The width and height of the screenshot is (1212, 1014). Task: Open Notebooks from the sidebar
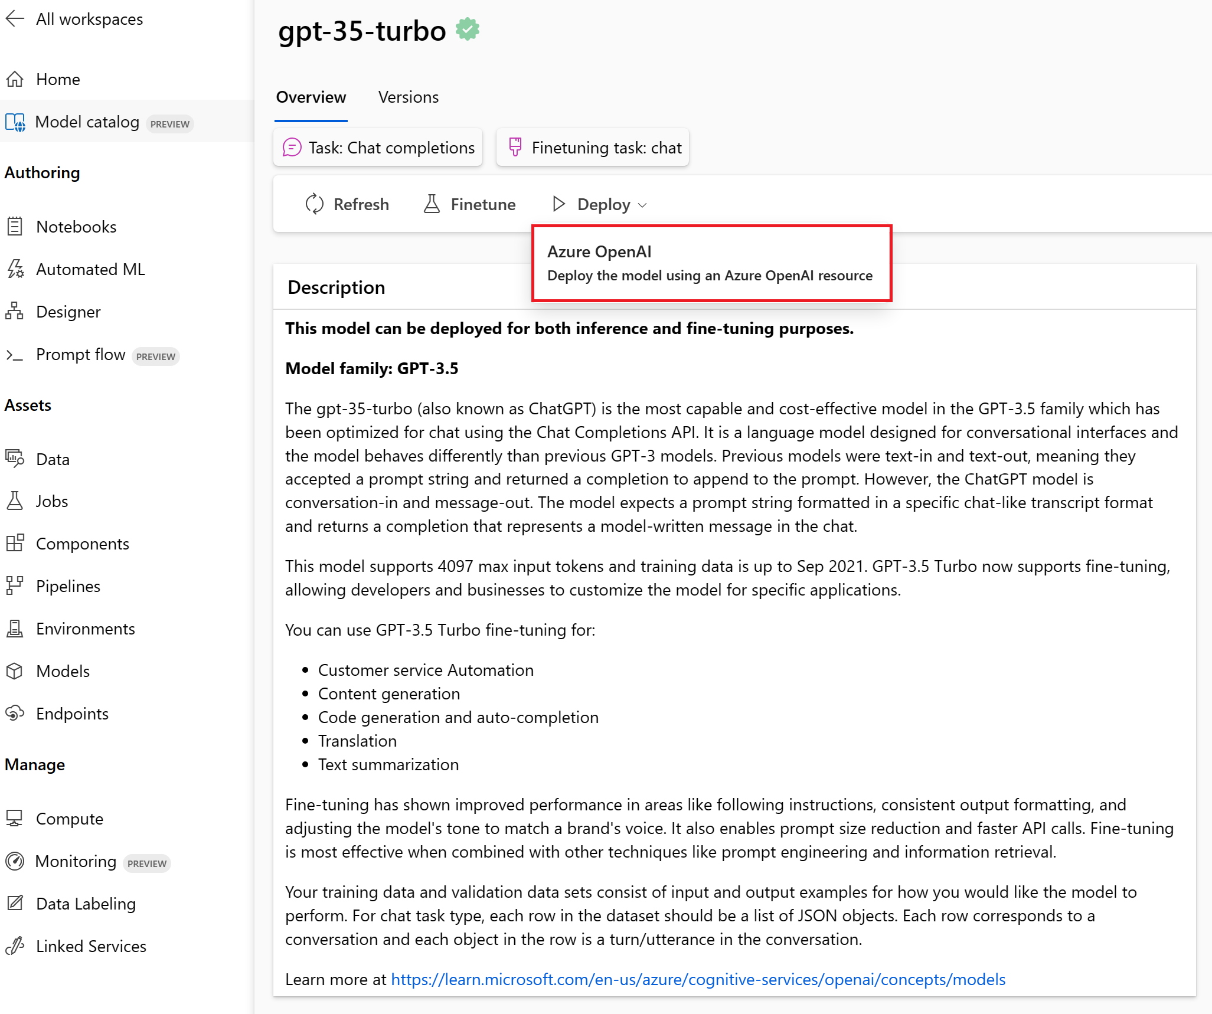(x=76, y=227)
